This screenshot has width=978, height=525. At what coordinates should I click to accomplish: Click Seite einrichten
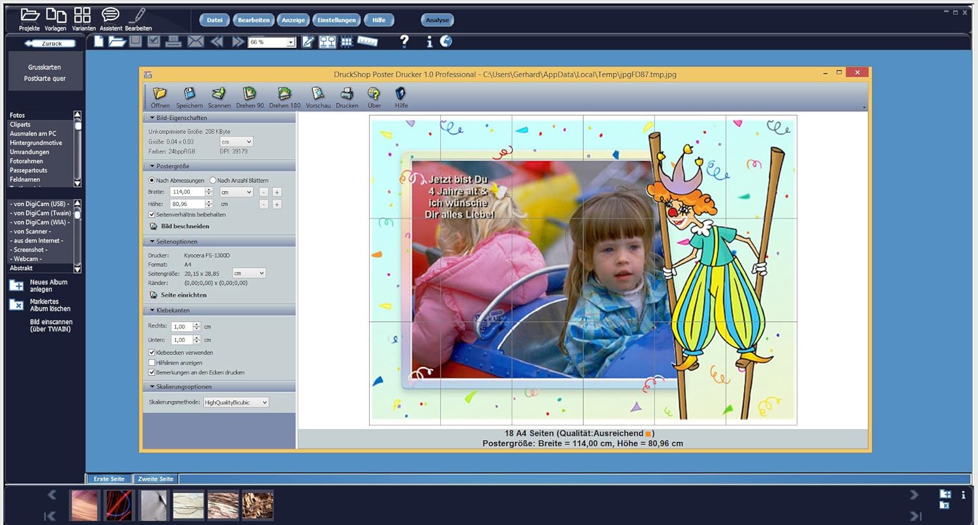183,295
